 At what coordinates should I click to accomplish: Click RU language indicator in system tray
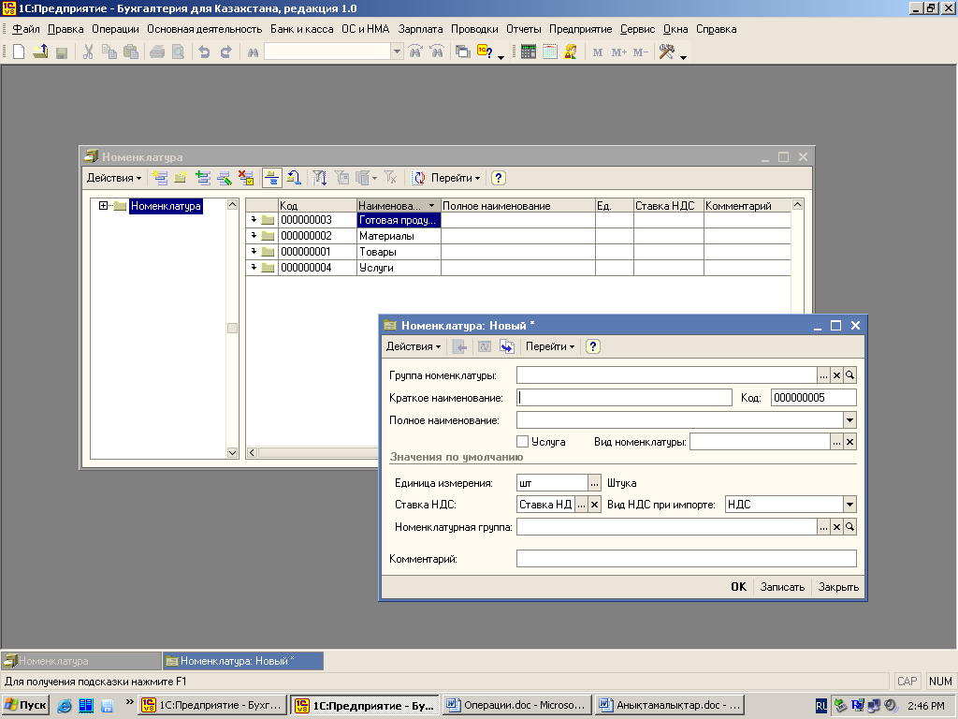point(821,706)
